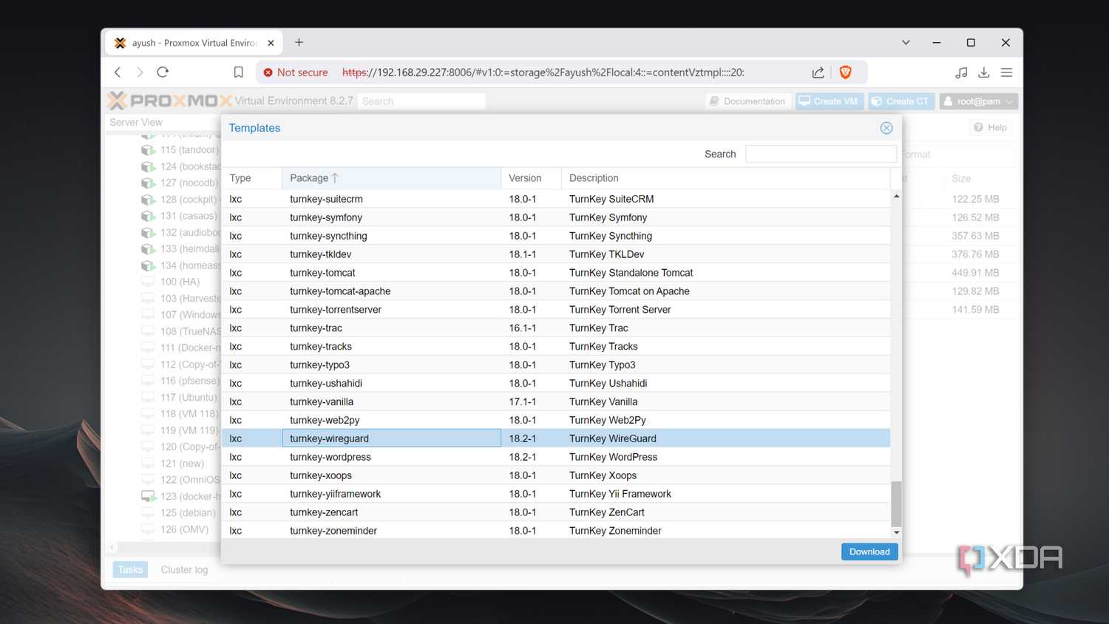Click the templates list scrollbar thumb
Image resolution: width=1109 pixels, height=624 pixels.
(896, 503)
